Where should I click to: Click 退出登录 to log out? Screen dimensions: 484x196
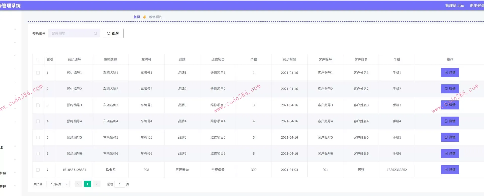[x=476, y=6]
